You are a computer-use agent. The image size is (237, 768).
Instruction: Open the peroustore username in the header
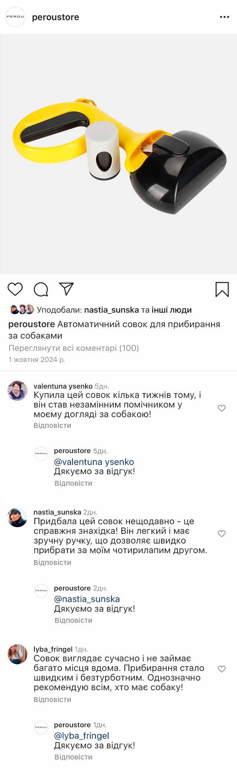56,17
